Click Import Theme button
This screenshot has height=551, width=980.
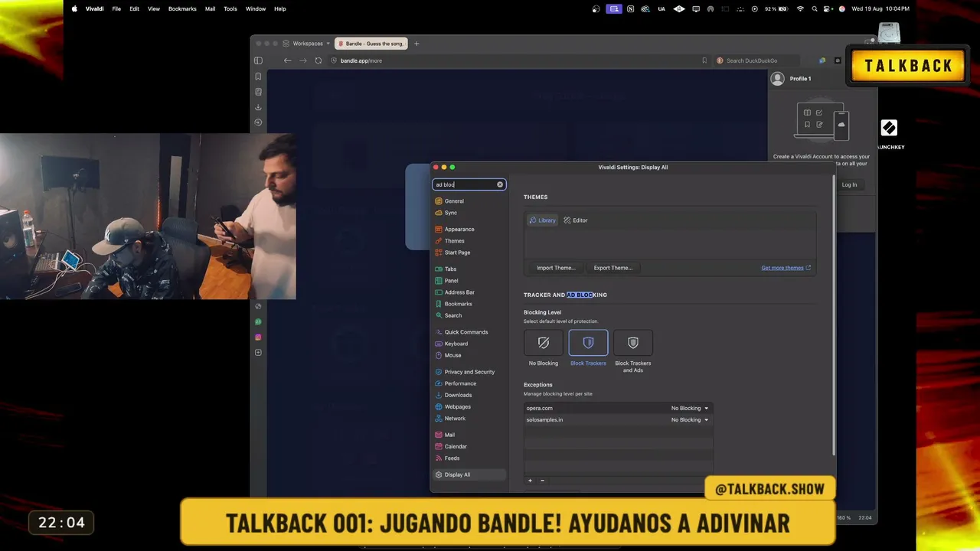(x=556, y=268)
